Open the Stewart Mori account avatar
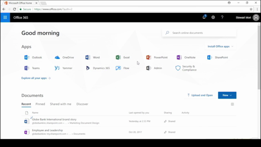The image size is (261, 147). [256, 18]
